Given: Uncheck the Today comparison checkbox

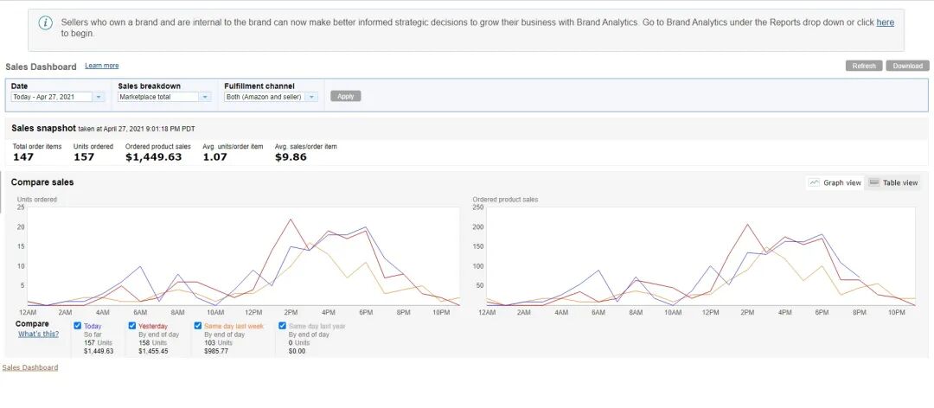Looking at the screenshot, I should coord(78,326).
